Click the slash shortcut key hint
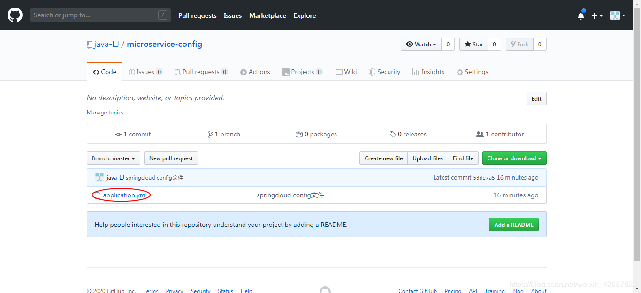 click(x=162, y=15)
